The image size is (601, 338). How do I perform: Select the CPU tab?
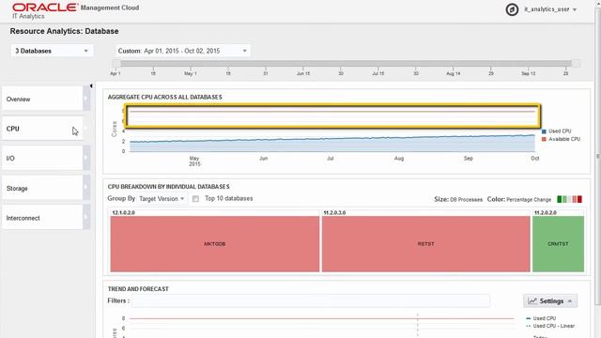point(42,129)
